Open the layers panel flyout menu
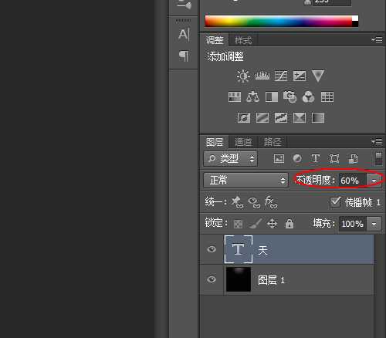This screenshot has height=338, width=386. [x=377, y=141]
